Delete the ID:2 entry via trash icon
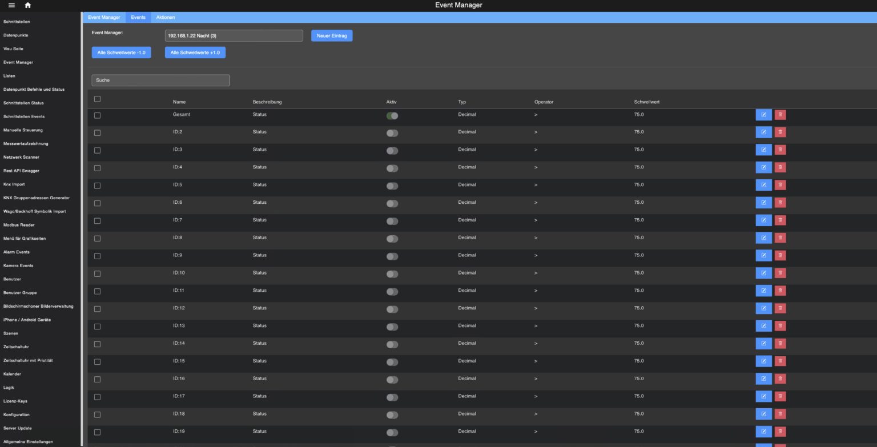877x447 pixels. 780,132
